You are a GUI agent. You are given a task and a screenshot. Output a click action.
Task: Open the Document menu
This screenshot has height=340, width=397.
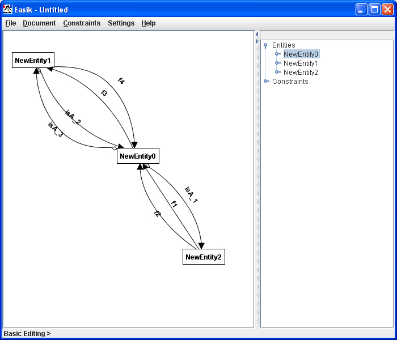(x=39, y=23)
